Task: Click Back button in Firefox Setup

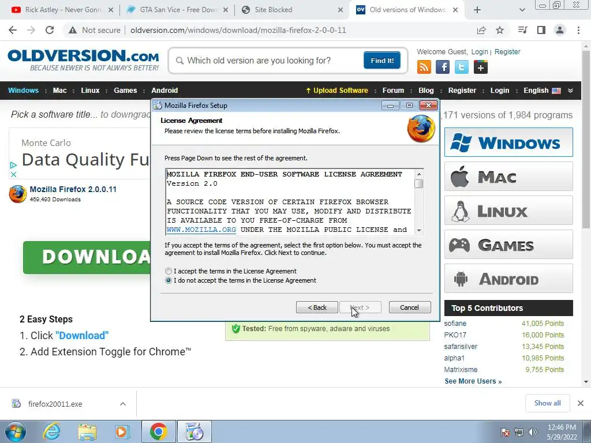Action: [317, 307]
